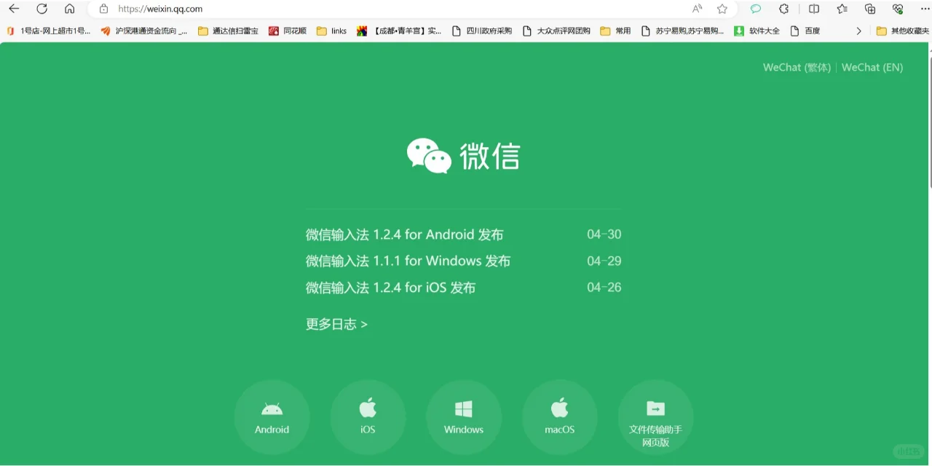Switch to WeChat (EN) version

(x=872, y=67)
